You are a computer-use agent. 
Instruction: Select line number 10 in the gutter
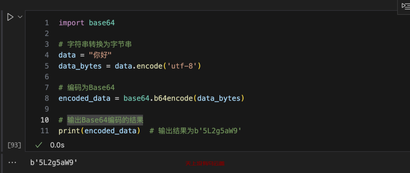point(45,120)
